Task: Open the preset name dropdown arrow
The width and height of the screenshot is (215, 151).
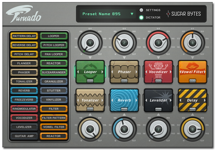Action: tap(132, 14)
